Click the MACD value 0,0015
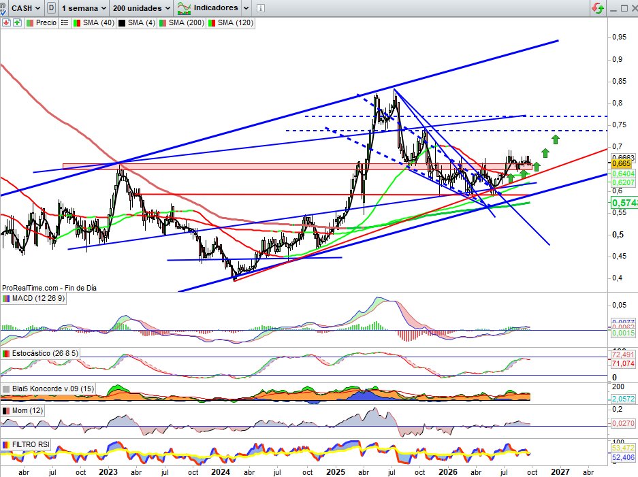This screenshot has width=638, height=477. click(623, 333)
